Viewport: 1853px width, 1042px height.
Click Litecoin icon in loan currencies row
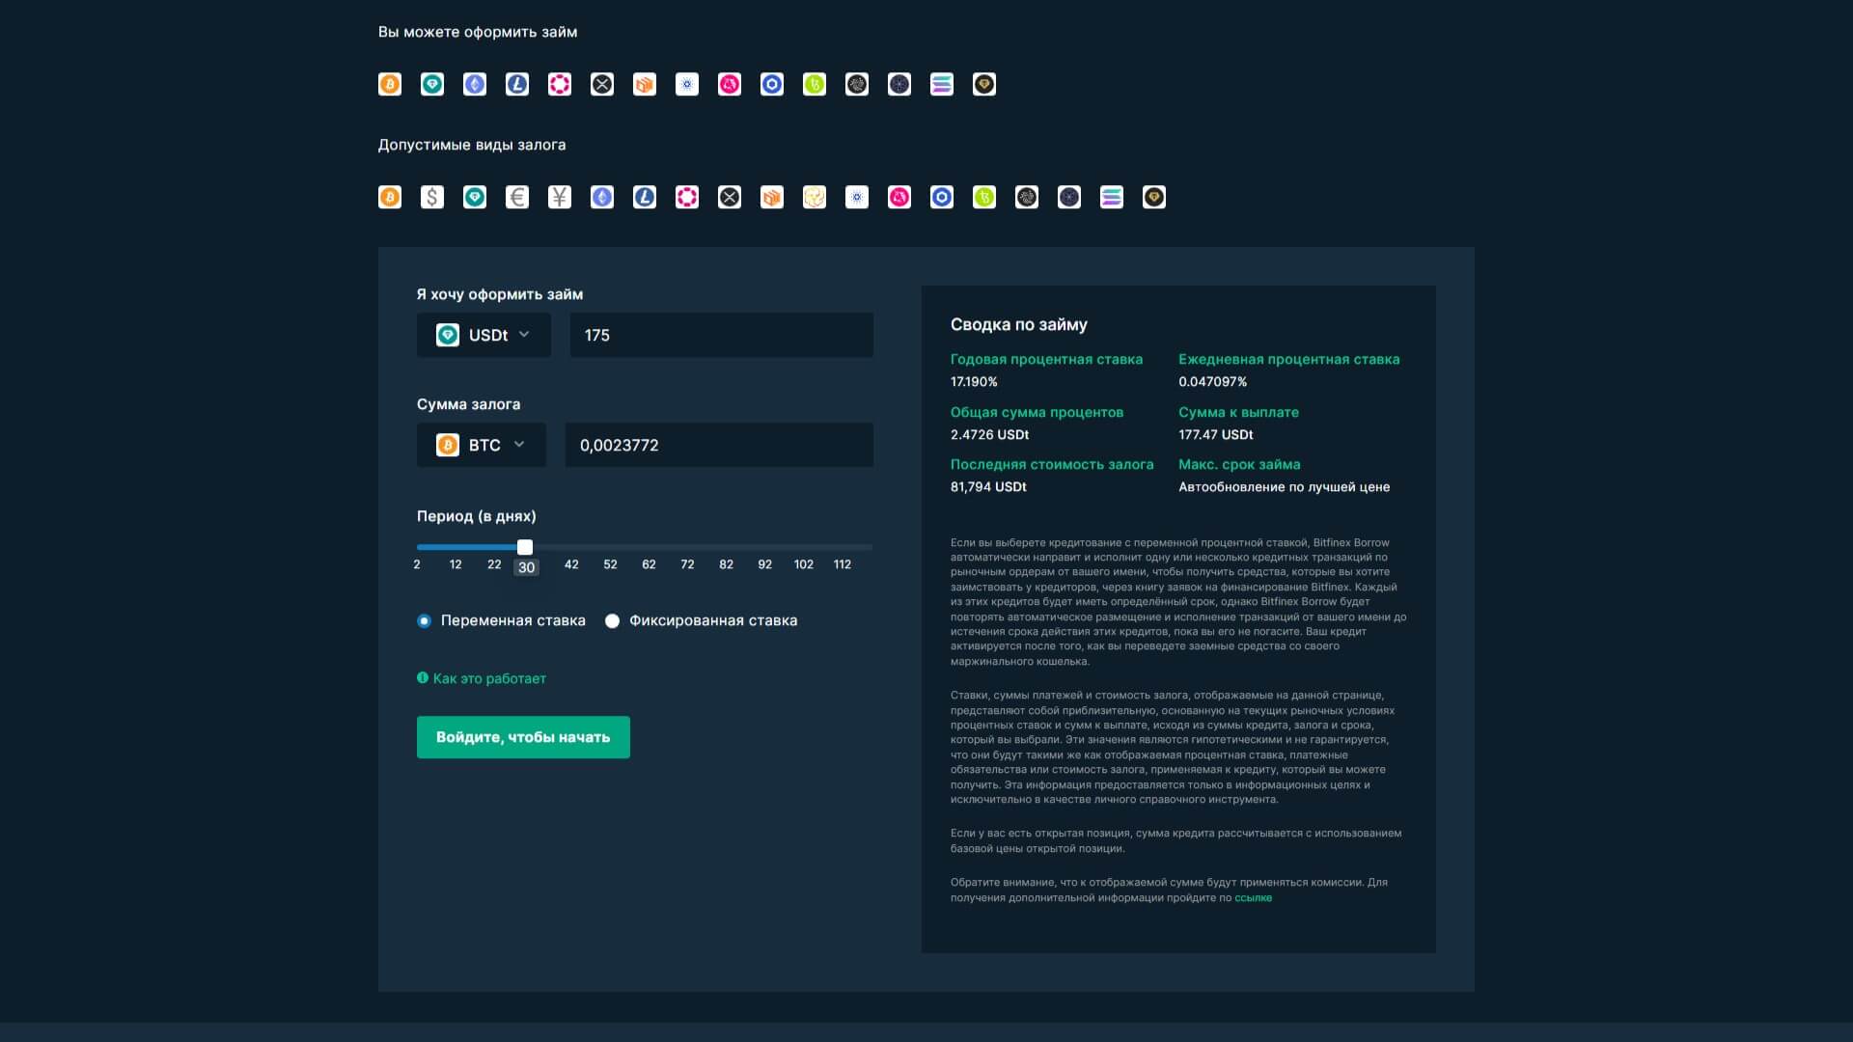click(517, 85)
